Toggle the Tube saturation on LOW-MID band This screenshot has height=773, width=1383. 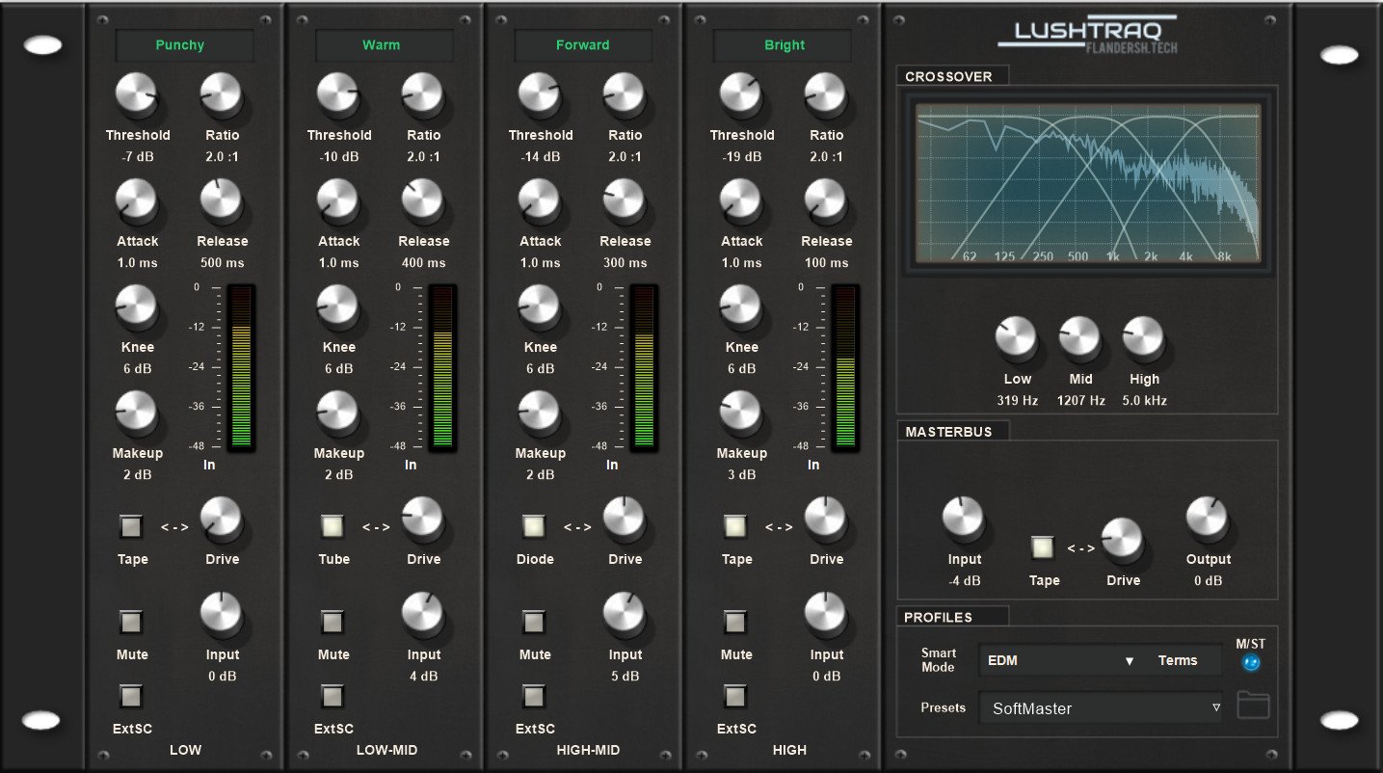point(332,526)
